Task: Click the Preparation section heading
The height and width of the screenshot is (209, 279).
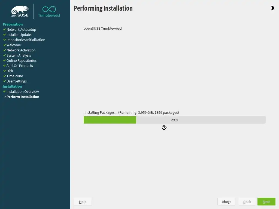Action: [13, 24]
